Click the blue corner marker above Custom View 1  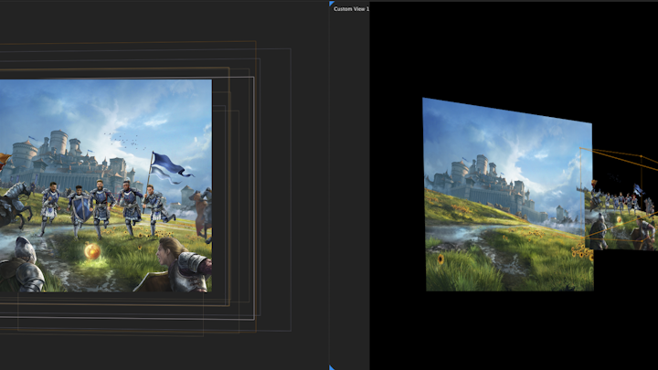pos(331,3)
